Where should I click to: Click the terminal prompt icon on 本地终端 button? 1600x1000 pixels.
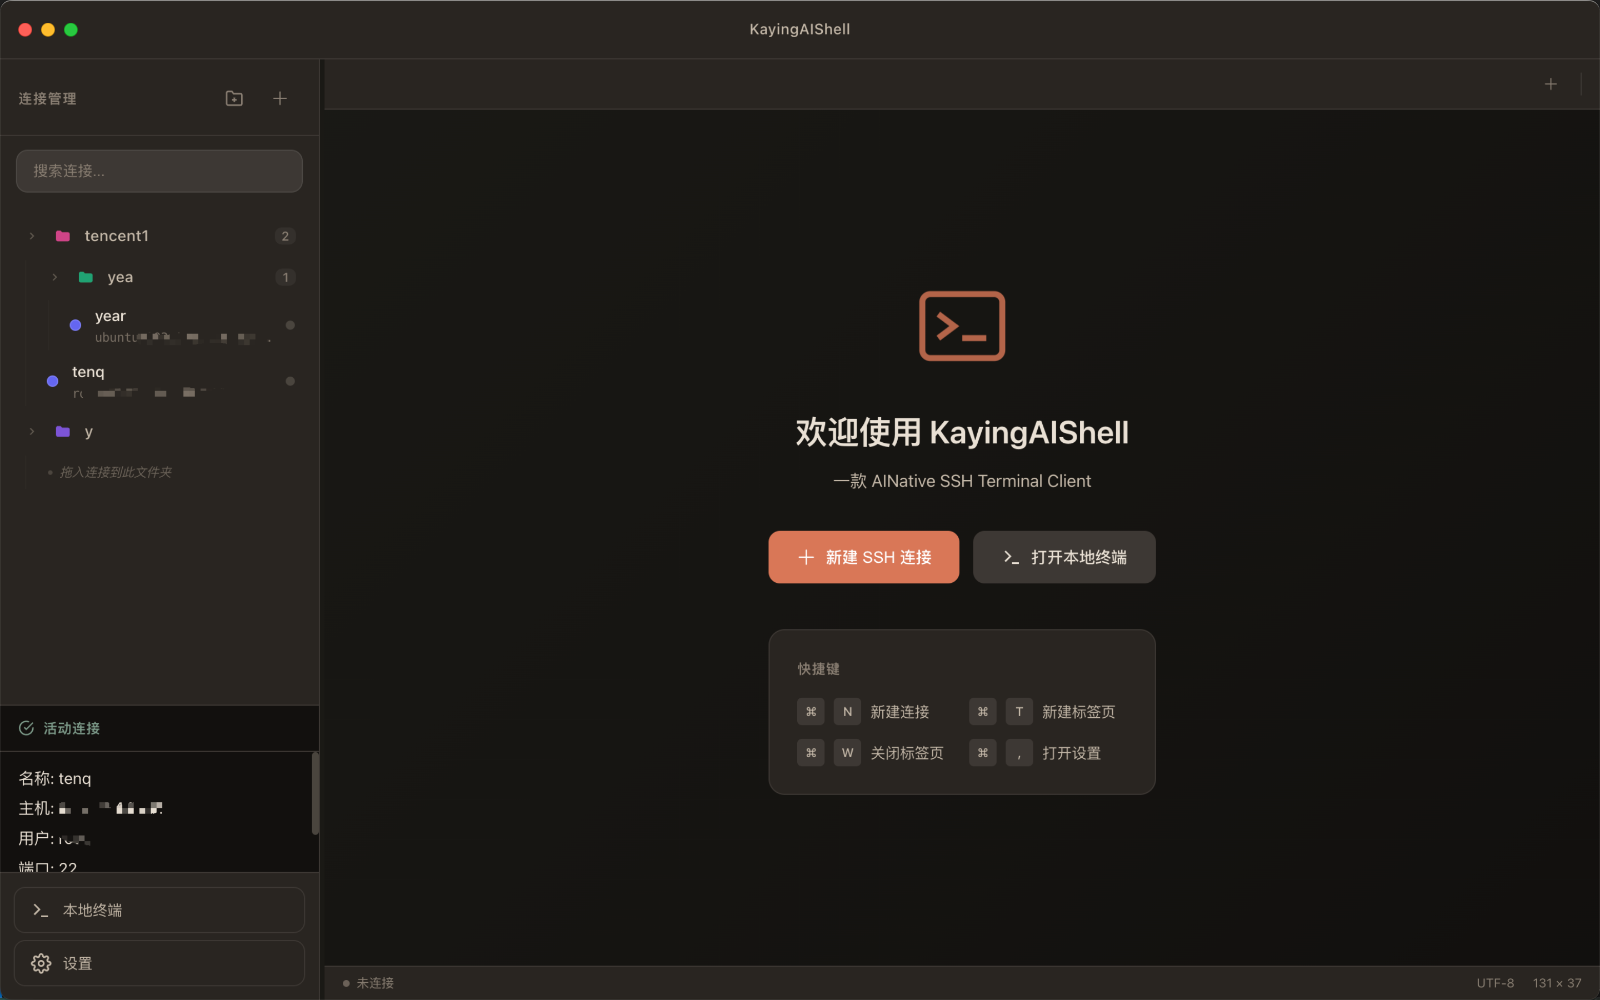point(41,910)
